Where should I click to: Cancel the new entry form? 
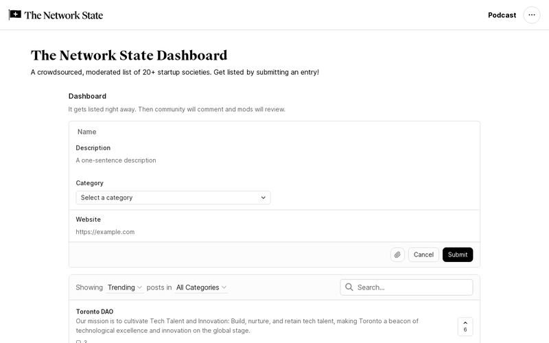tap(423, 255)
